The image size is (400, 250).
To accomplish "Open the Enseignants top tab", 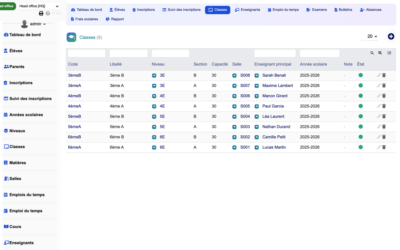I will point(247,10).
